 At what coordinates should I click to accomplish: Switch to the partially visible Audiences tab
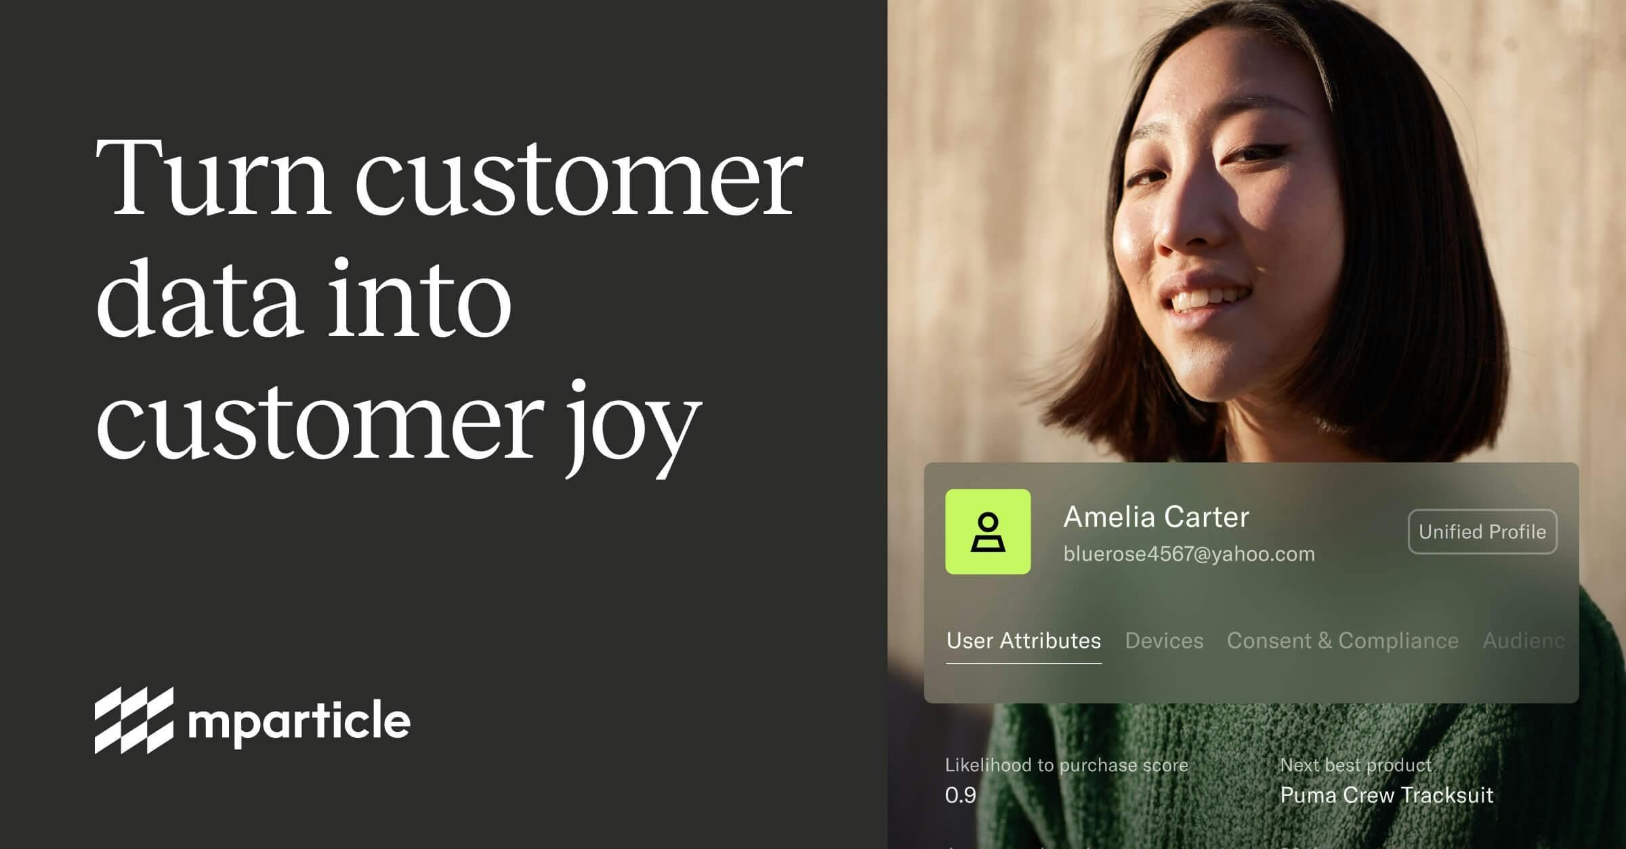tap(1524, 640)
